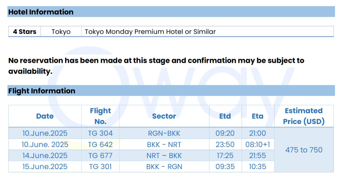Image resolution: width=344 pixels, height=181 pixels.
Task: Click the Sector column header
Action: pos(164,116)
